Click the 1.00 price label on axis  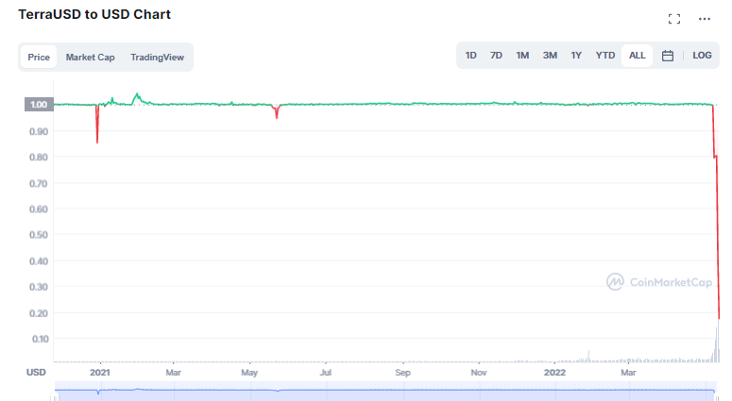click(x=39, y=105)
